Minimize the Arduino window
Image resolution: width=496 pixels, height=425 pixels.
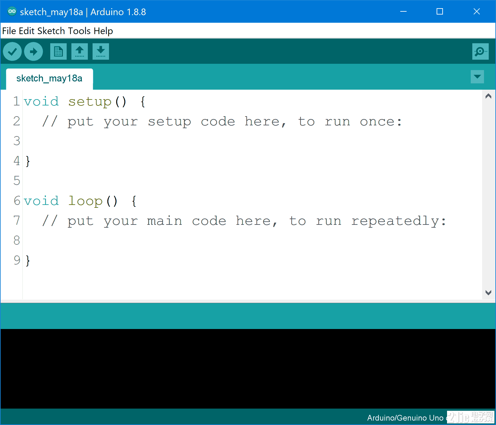(x=403, y=12)
